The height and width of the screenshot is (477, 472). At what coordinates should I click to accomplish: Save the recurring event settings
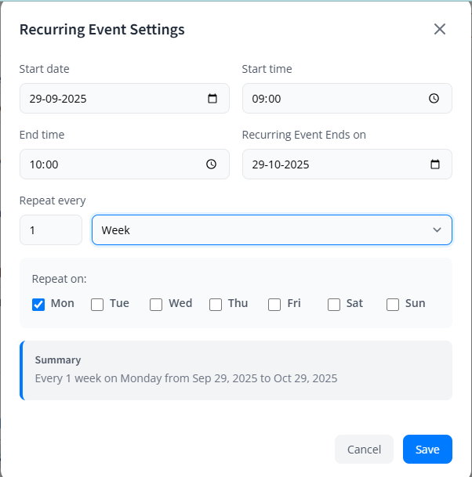[427, 450]
